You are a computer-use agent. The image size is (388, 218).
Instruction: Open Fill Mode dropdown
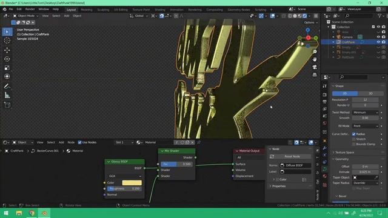[365, 126]
